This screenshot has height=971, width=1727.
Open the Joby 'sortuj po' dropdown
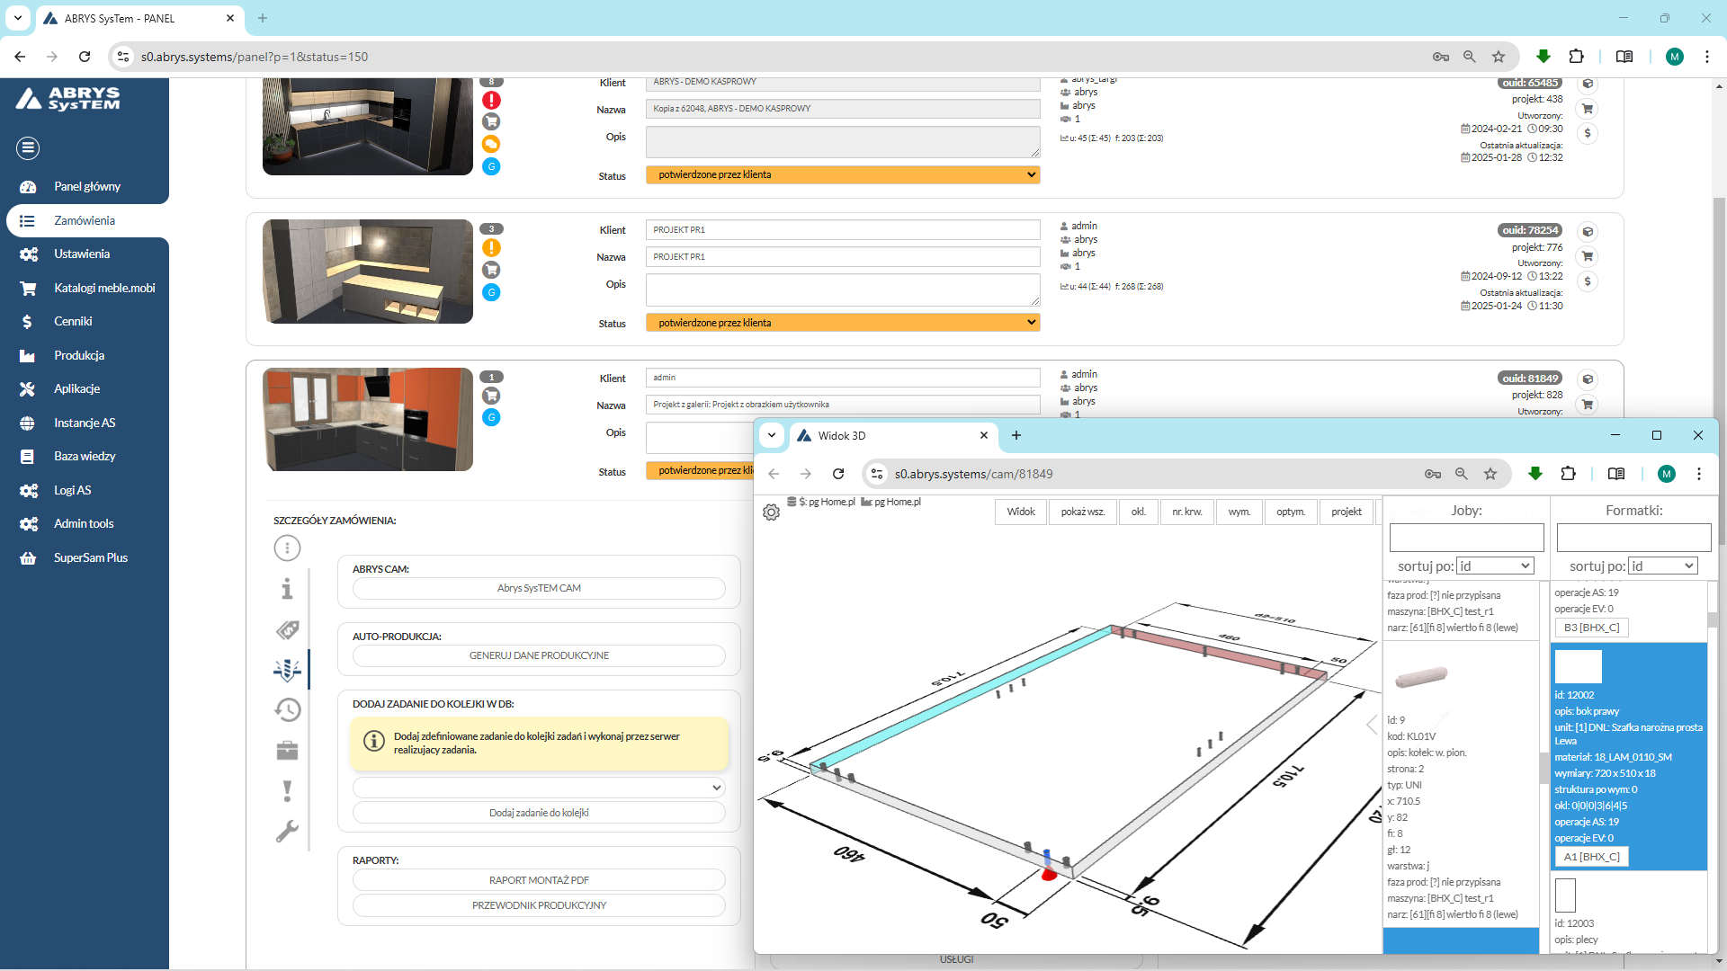[1494, 566]
